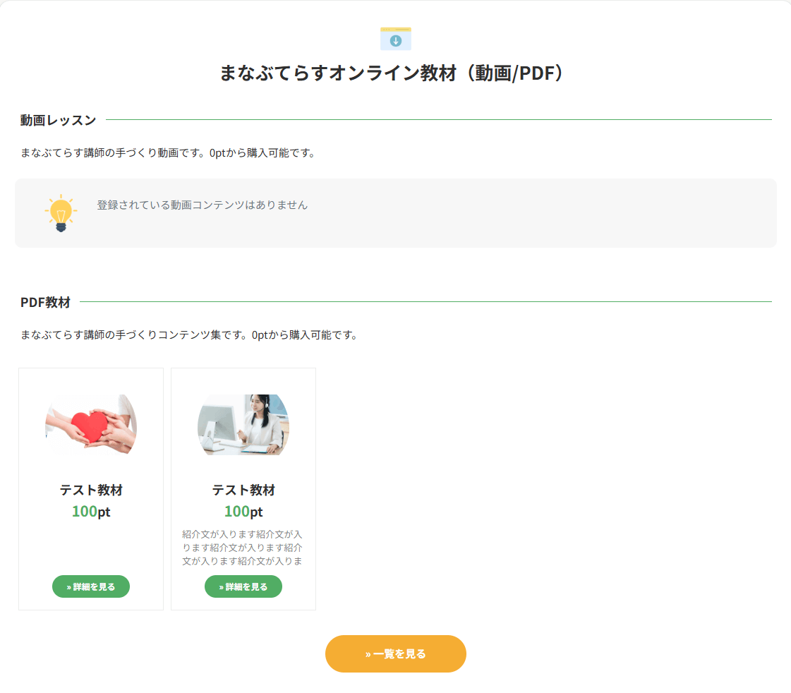Click the page title まなぶてらすオンライン教材
The image size is (791, 693).
(395, 71)
